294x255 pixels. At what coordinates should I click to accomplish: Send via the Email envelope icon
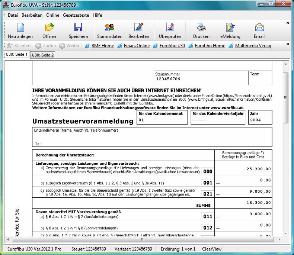259,28
